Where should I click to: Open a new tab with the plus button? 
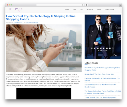tap(120, 6)
